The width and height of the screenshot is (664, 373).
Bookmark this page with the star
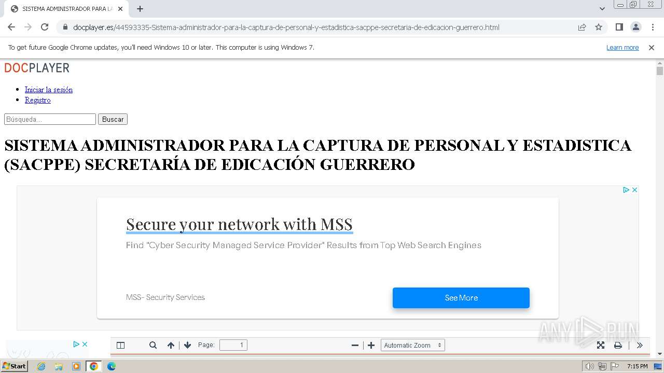click(599, 27)
